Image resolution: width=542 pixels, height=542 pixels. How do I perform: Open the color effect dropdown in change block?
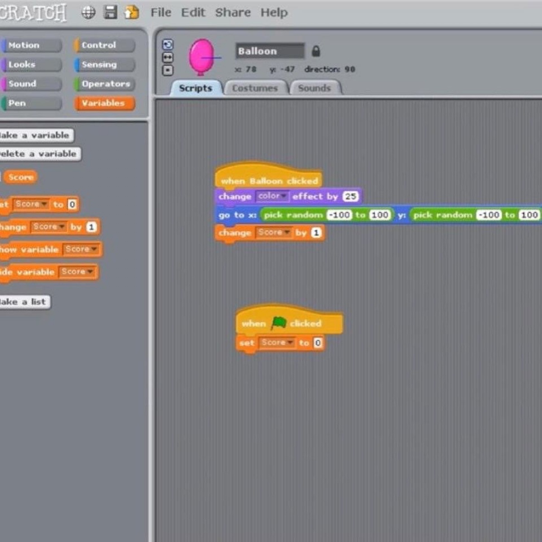pyautogui.click(x=272, y=196)
